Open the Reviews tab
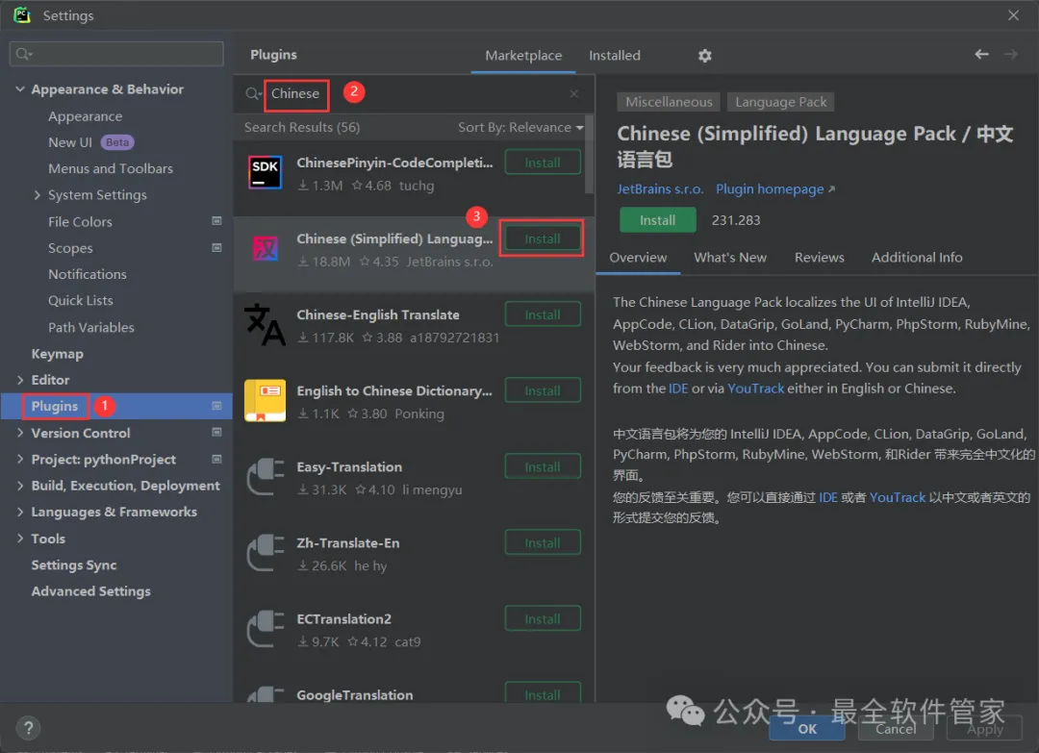Screen dimensions: 1039x753 pyautogui.click(x=819, y=258)
